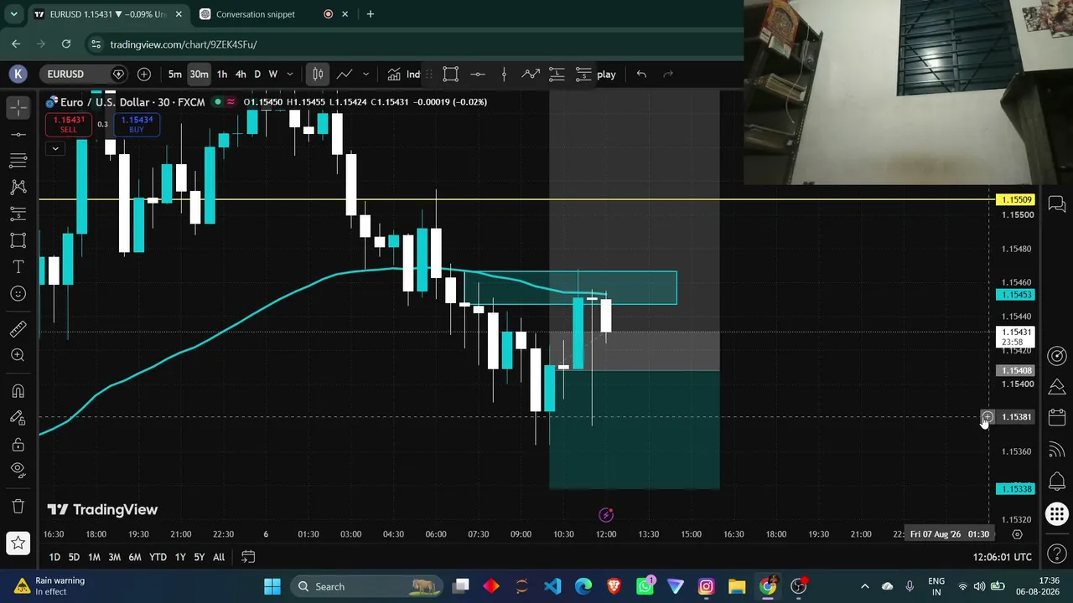
Task: Click the compare or add symbol plus icon
Action: click(144, 75)
